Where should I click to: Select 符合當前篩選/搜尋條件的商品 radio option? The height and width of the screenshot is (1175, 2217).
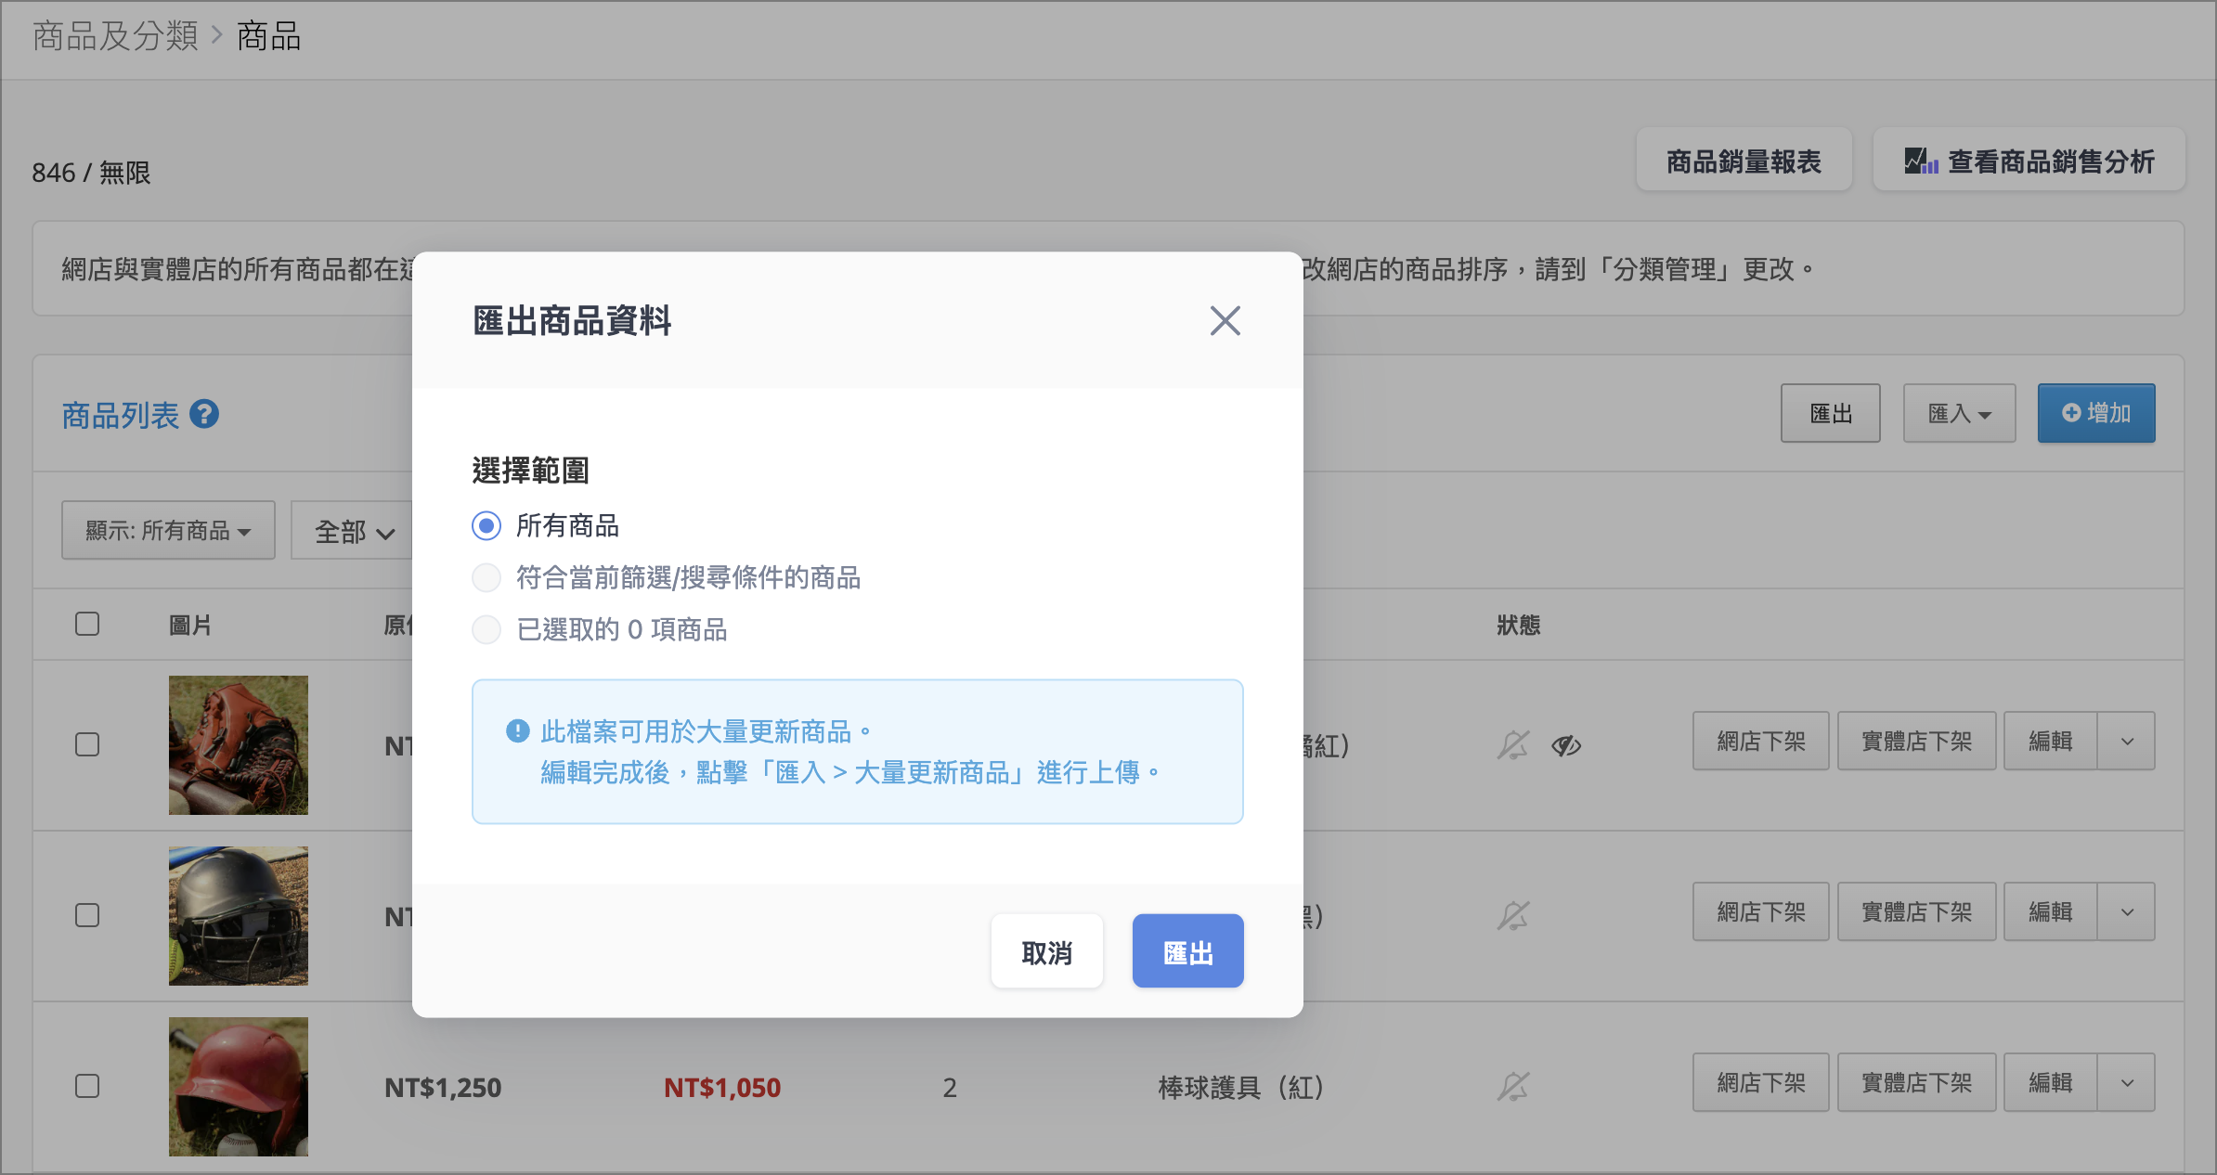point(486,578)
